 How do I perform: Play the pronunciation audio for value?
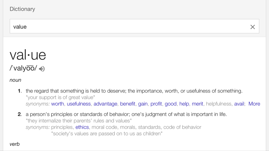pyautogui.click(x=42, y=69)
